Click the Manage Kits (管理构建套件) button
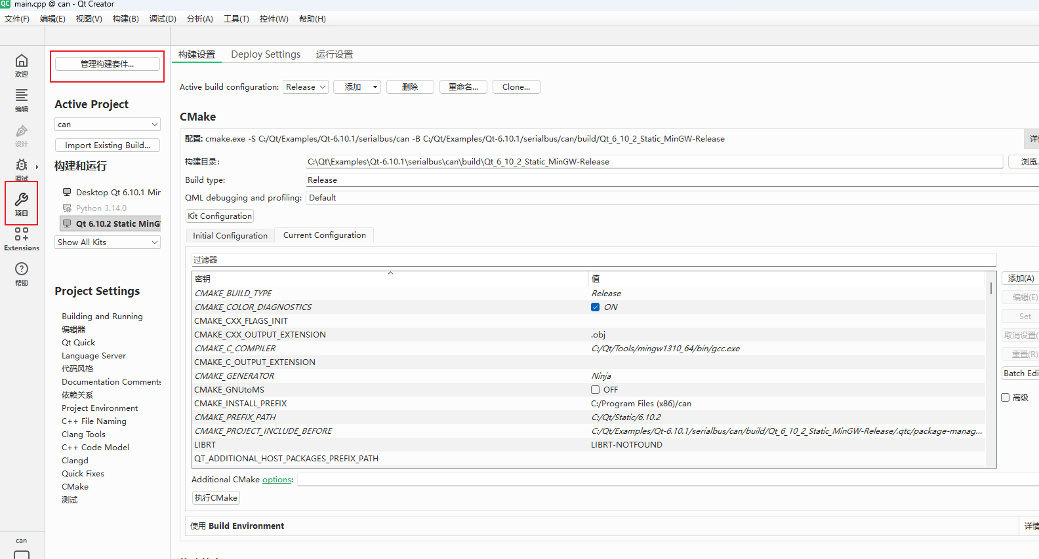 (x=107, y=64)
